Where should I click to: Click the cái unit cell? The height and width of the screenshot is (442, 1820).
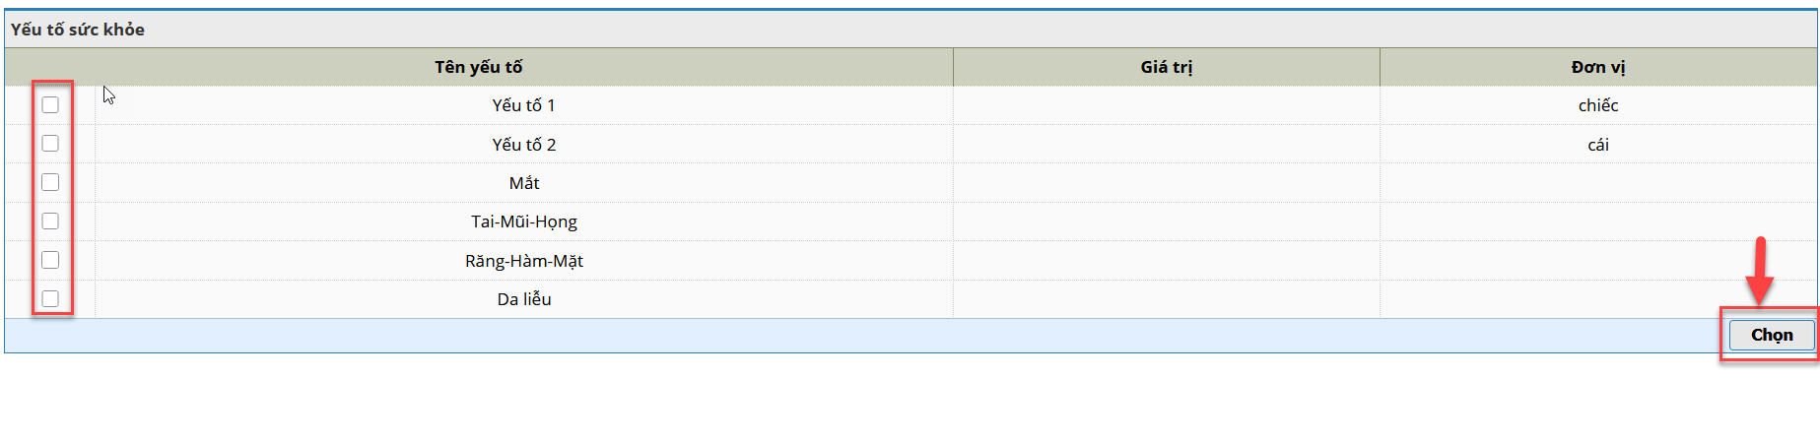[x=1597, y=145]
